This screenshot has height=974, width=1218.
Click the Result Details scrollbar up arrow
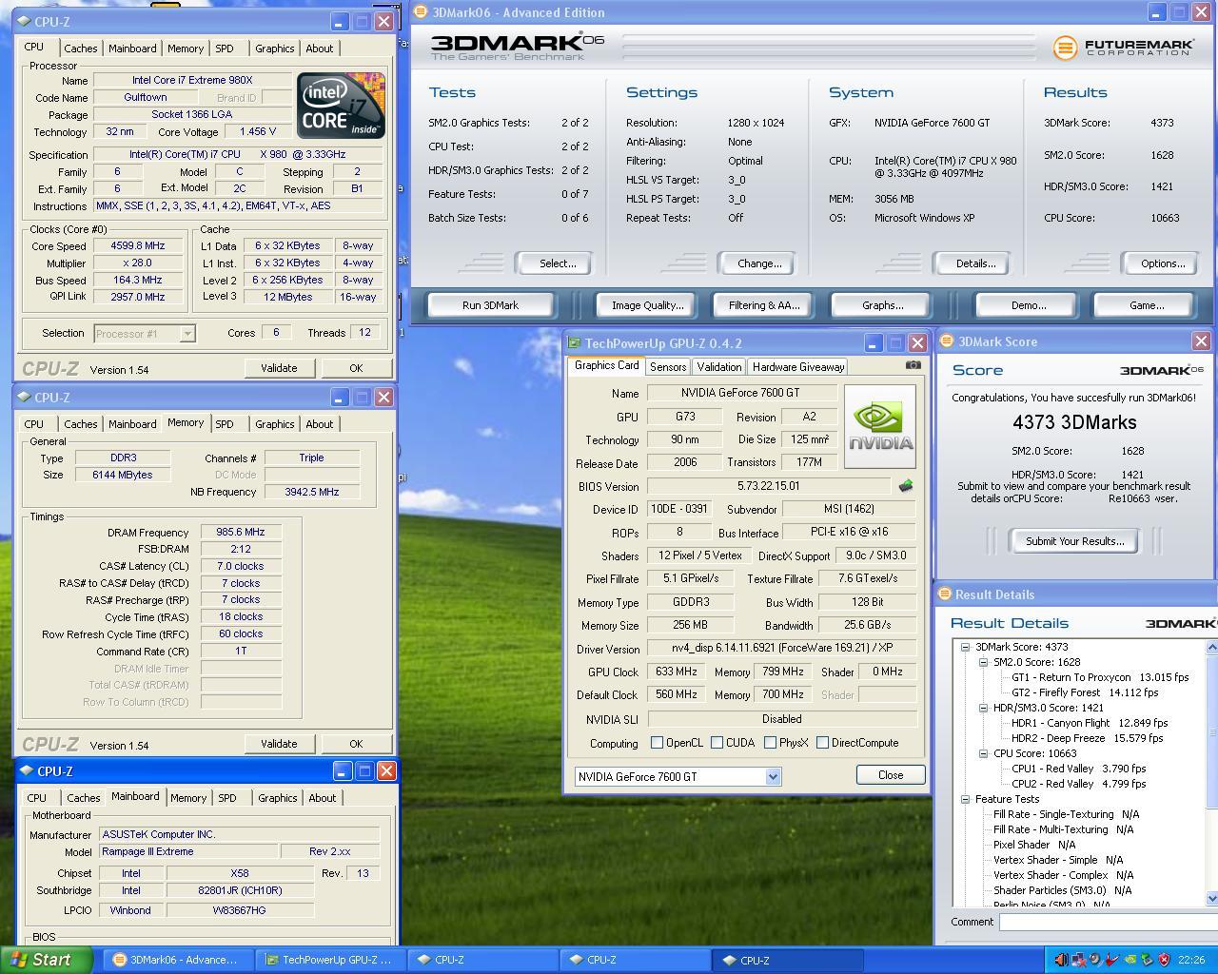[x=1211, y=648]
